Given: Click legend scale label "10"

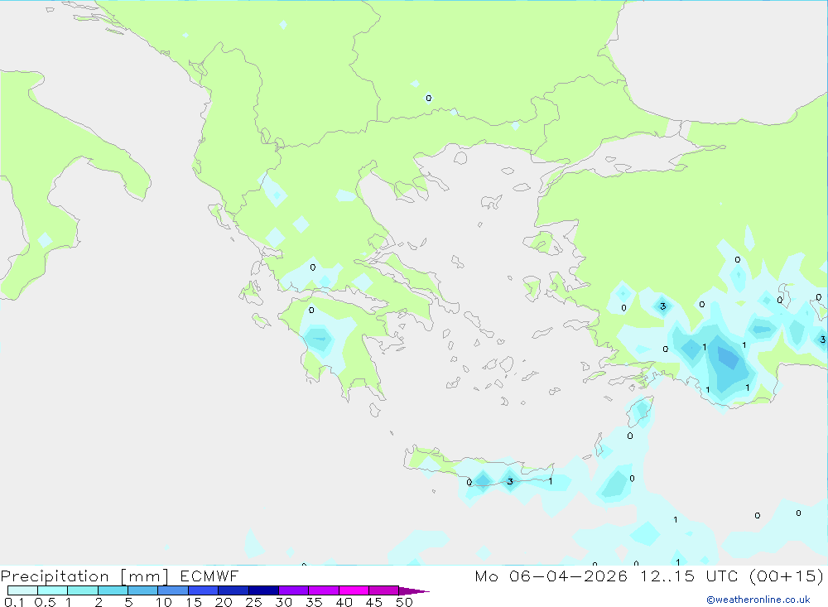Looking at the screenshot, I should click(163, 602).
